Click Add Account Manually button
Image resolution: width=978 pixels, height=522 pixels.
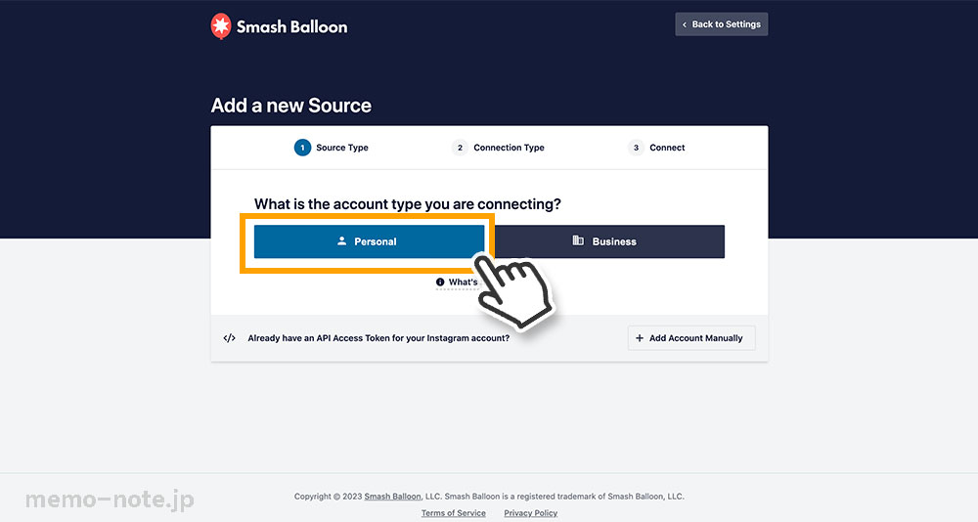[691, 338]
